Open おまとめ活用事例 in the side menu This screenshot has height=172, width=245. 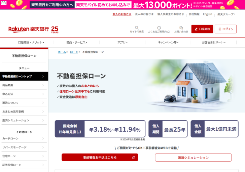(24, 112)
